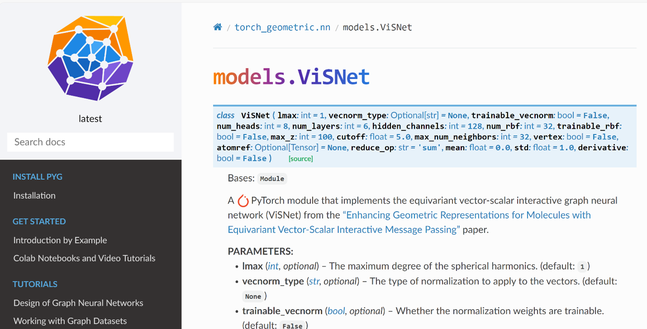Image resolution: width=647 pixels, height=329 pixels.
Task: Click the INSTALL PYG section header
Action: point(38,176)
